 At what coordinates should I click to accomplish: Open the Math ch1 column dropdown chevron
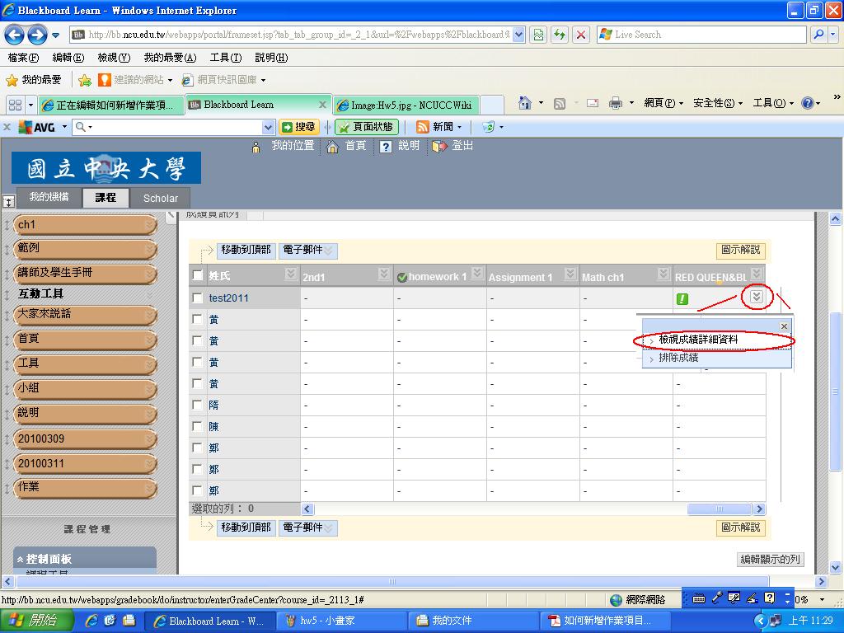pyautogui.click(x=663, y=274)
